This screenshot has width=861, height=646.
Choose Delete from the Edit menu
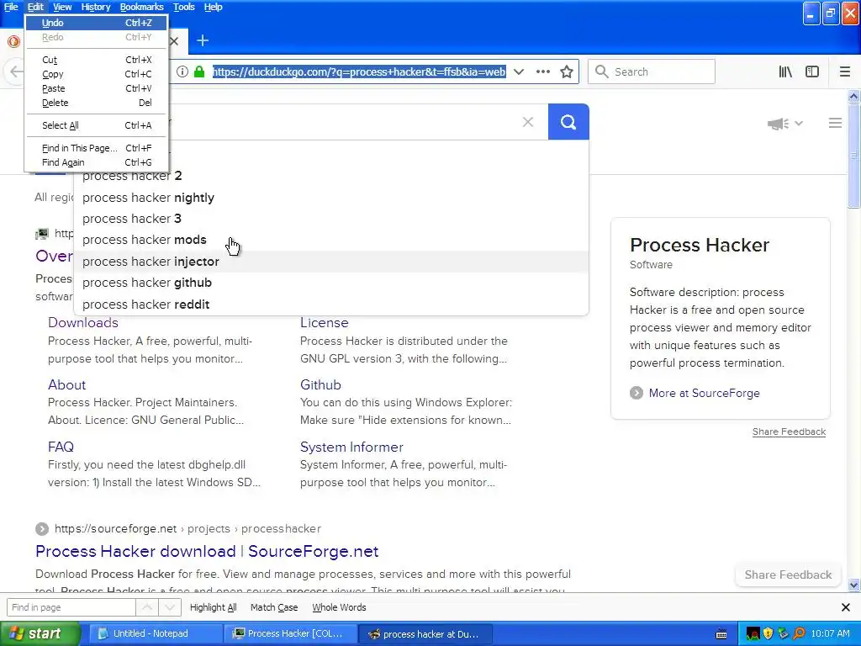[97, 103]
